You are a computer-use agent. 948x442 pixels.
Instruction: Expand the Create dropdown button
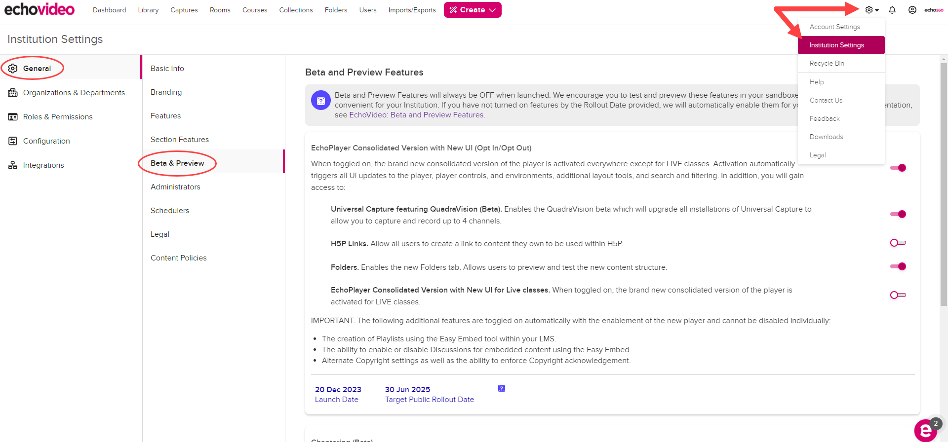[x=473, y=10]
